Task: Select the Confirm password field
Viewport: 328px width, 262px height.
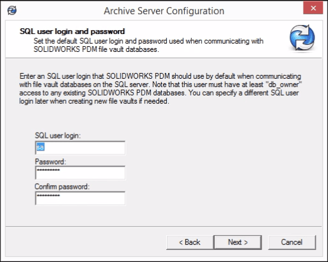Action: pos(80,198)
